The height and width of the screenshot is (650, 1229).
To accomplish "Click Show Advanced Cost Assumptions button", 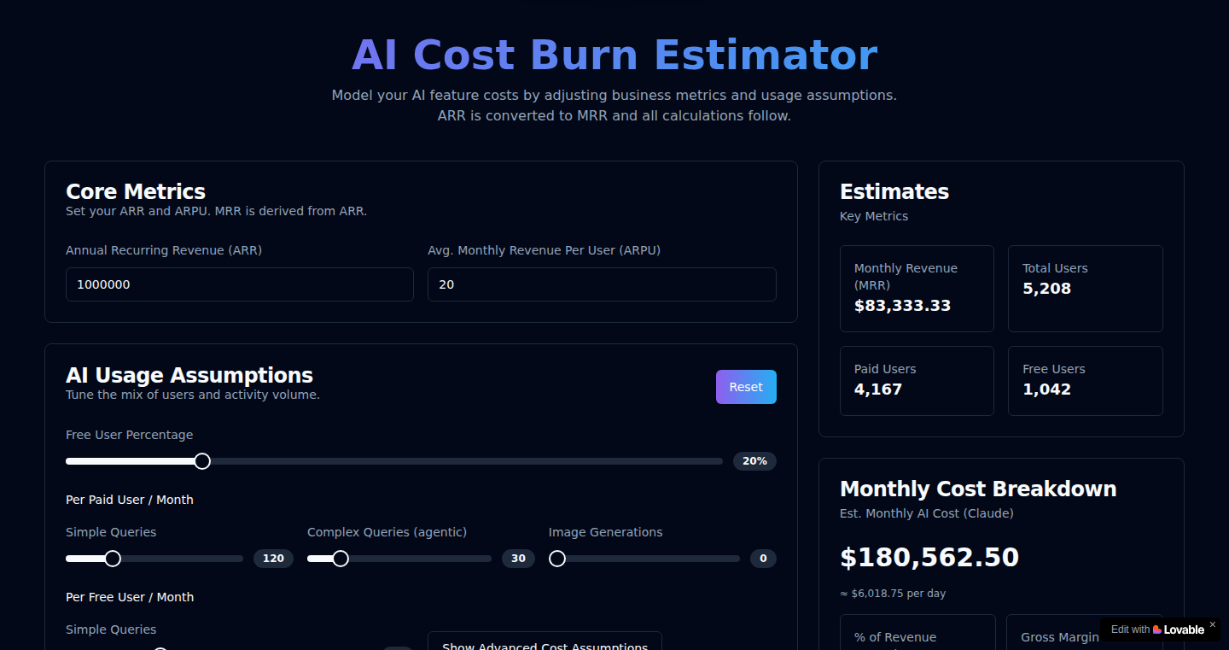I will pos(545,641).
